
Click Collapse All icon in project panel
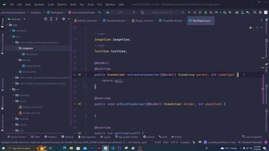(x=57, y=19)
